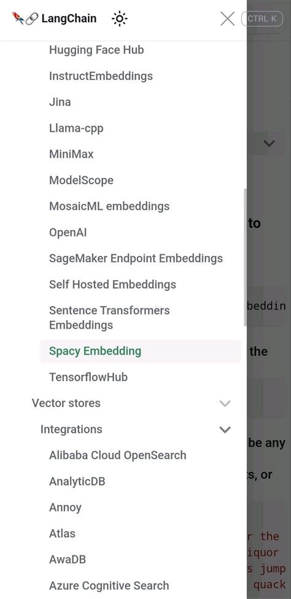The width and height of the screenshot is (291, 599).
Task: Toggle dark mode with the sun icon
Action: (x=120, y=18)
